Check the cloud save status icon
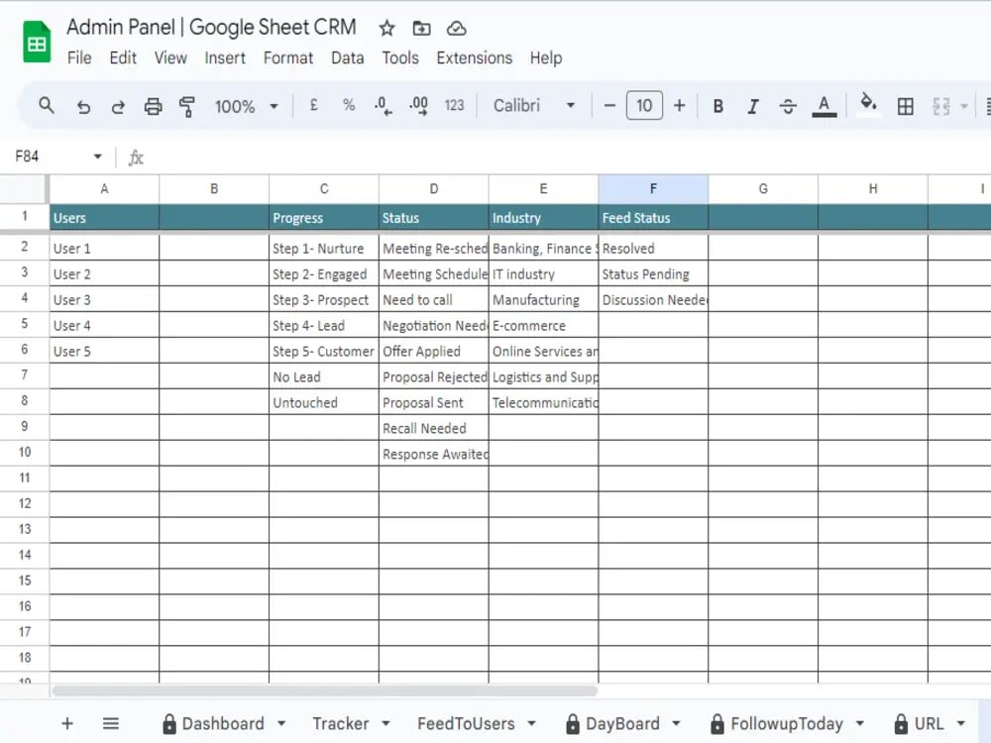Screen dimensions: 991x743 (x=456, y=29)
